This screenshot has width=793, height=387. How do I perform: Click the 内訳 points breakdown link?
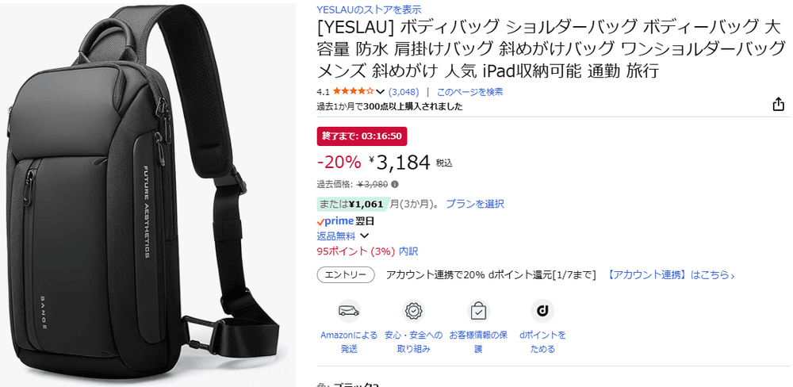pyautogui.click(x=408, y=251)
